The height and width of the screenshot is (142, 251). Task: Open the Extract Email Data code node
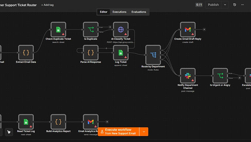coord(26,53)
